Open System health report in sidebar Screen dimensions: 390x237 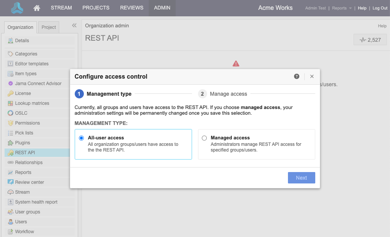[39, 202]
